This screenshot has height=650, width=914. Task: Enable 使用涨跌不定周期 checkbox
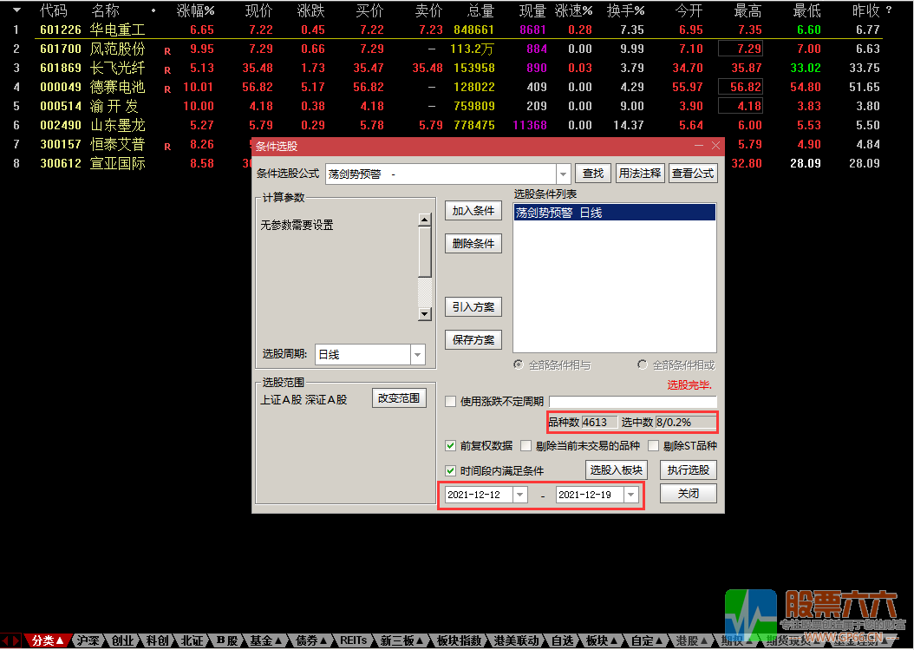click(450, 402)
